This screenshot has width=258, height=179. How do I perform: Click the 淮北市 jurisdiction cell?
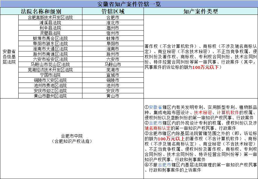113,23
